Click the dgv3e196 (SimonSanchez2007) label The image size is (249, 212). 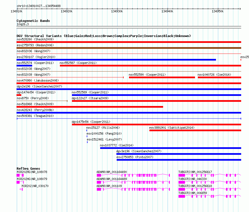tap(139, 151)
